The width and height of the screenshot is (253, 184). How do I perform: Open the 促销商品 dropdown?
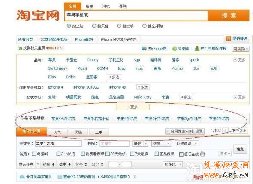point(187,143)
